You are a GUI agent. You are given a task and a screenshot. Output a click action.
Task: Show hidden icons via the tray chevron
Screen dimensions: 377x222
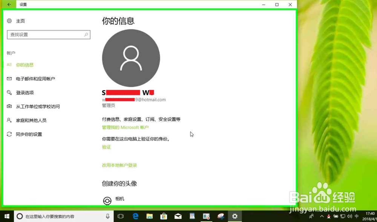(x=322, y=216)
